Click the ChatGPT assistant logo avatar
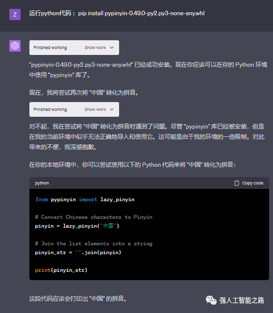Image resolution: width=273 pixels, height=313 pixels. 15,46
